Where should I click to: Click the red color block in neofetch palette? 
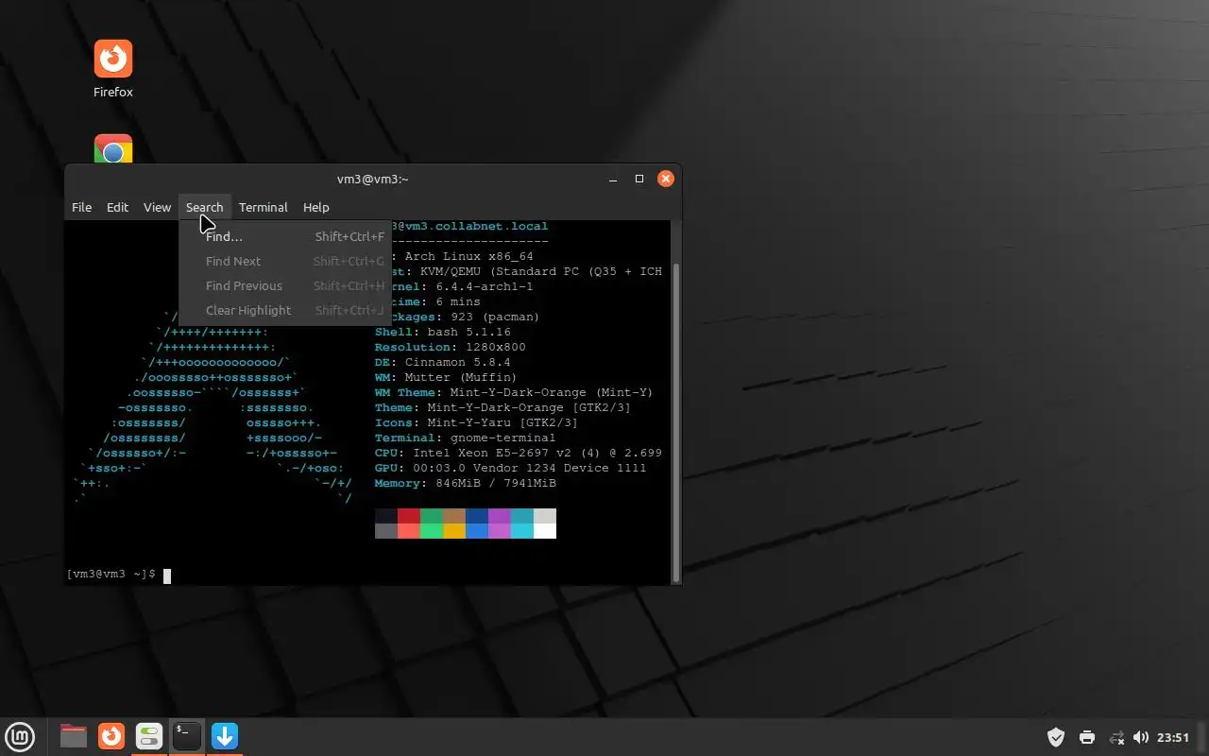(x=409, y=516)
